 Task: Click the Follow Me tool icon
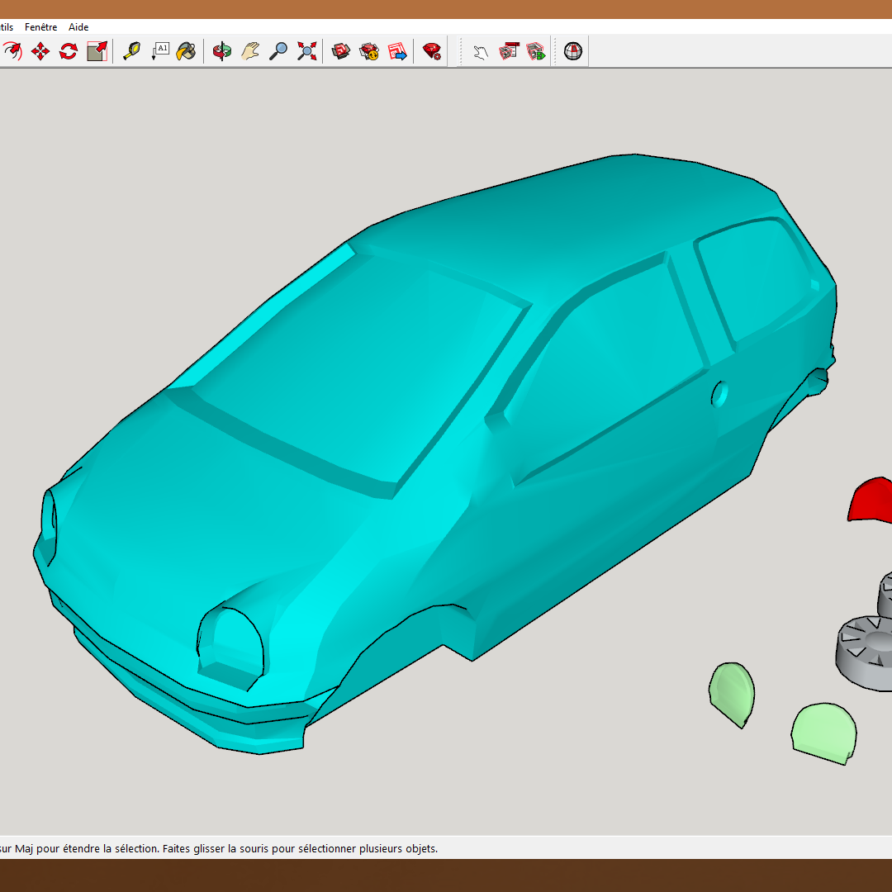(12, 52)
